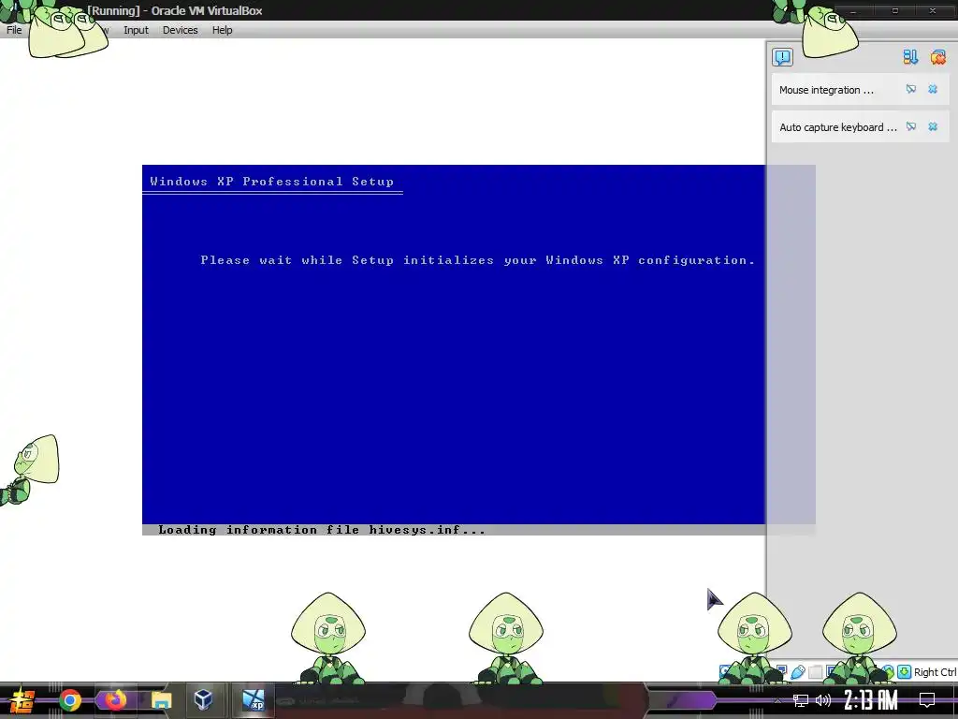
Task: Open the File menu
Action: coord(14,30)
